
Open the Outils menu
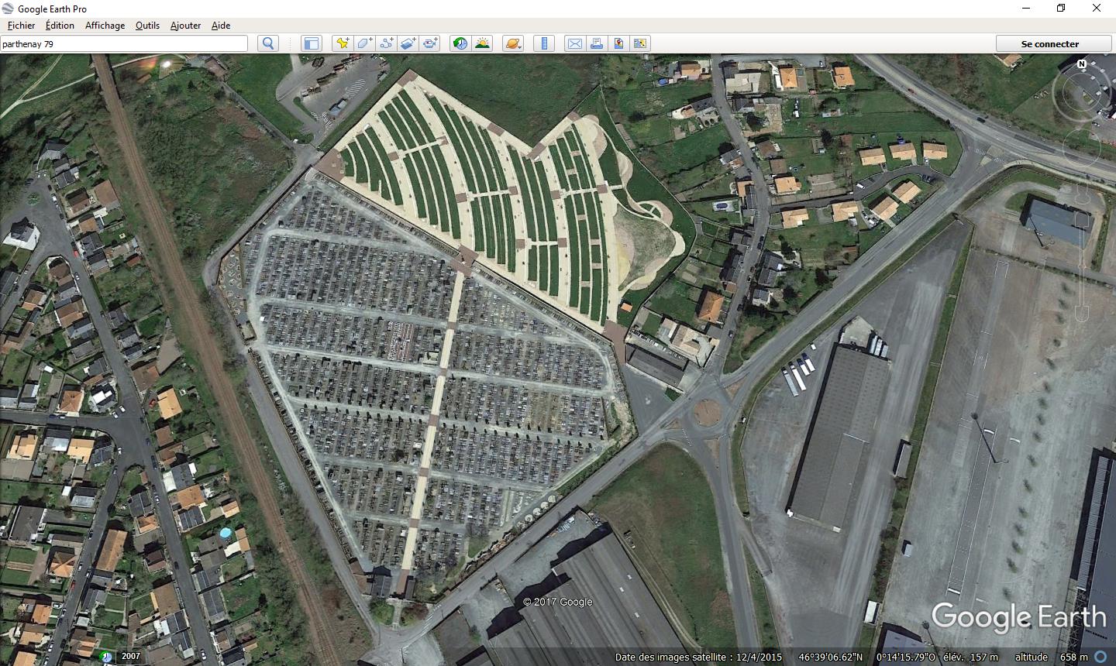click(147, 26)
